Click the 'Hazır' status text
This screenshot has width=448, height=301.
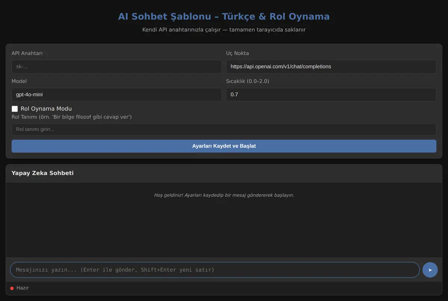[22, 288]
